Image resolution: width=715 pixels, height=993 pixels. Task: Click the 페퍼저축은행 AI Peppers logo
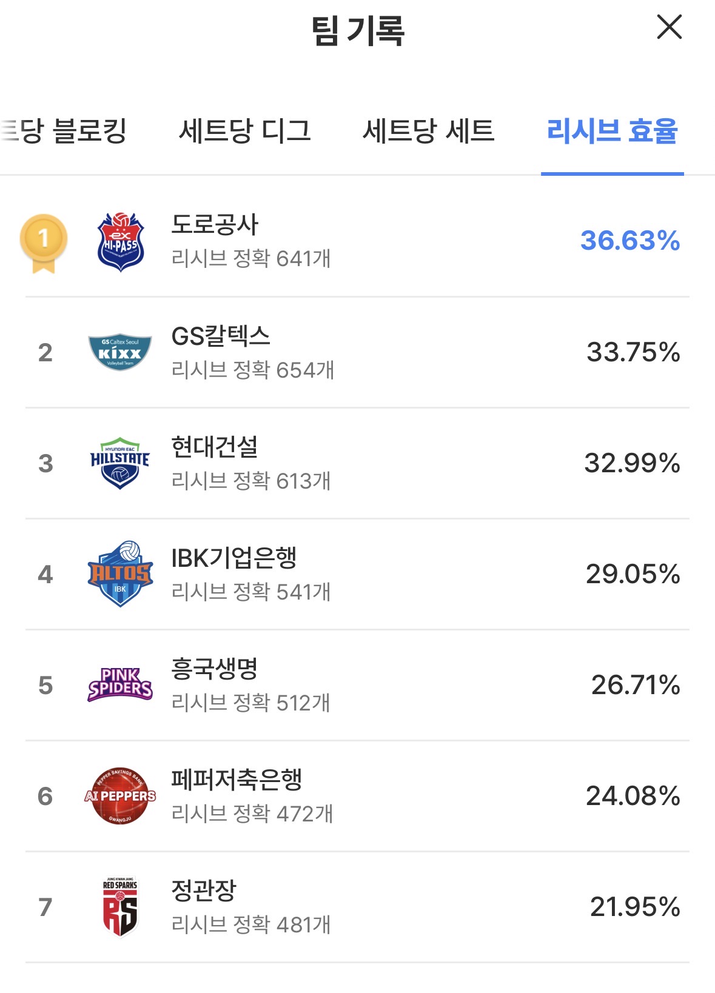click(x=120, y=796)
